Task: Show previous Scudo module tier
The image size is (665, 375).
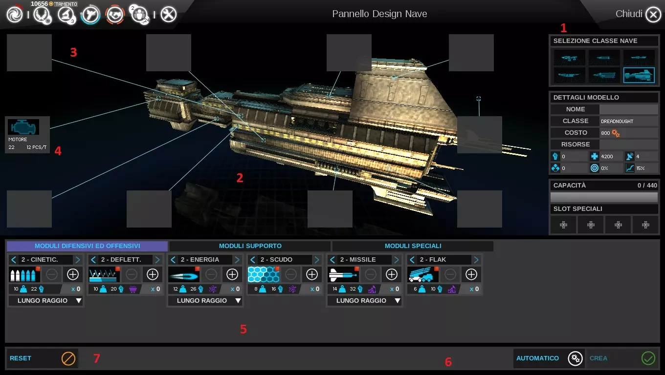Action: click(253, 260)
